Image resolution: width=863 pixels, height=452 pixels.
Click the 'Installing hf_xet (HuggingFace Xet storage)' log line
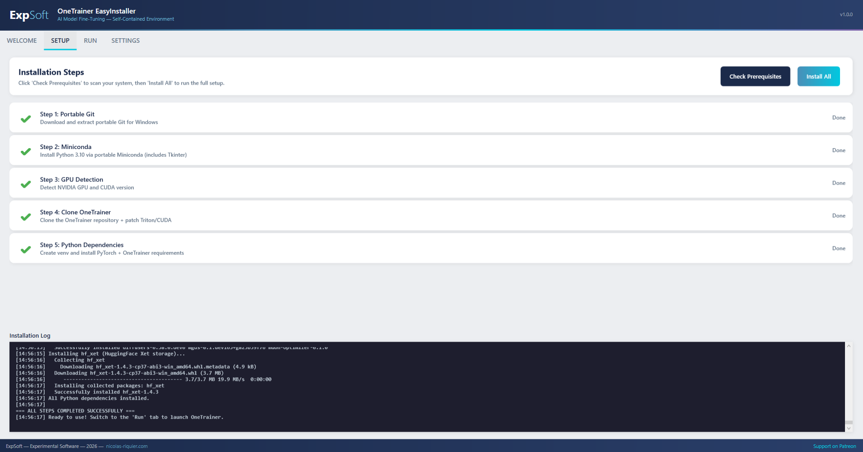[100, 354]
